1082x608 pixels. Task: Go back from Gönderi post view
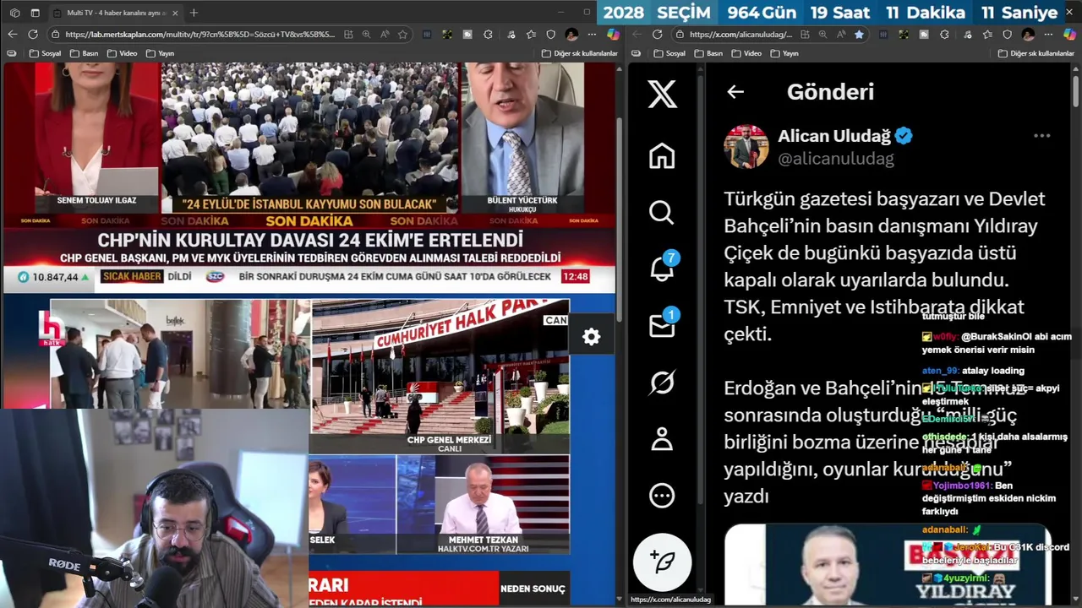[x=735, y=92]
